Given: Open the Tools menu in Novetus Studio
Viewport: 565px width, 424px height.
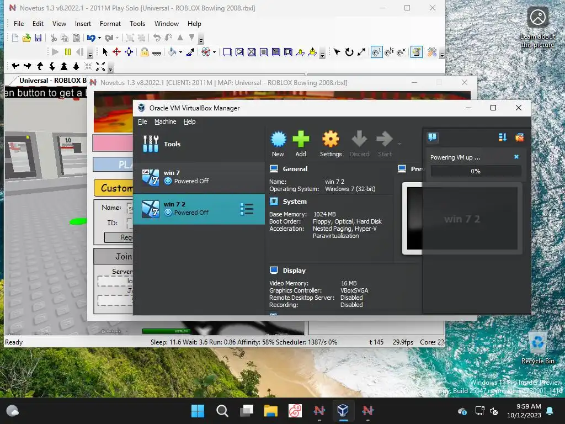Looking at the screenshot, I should point(137,23).
